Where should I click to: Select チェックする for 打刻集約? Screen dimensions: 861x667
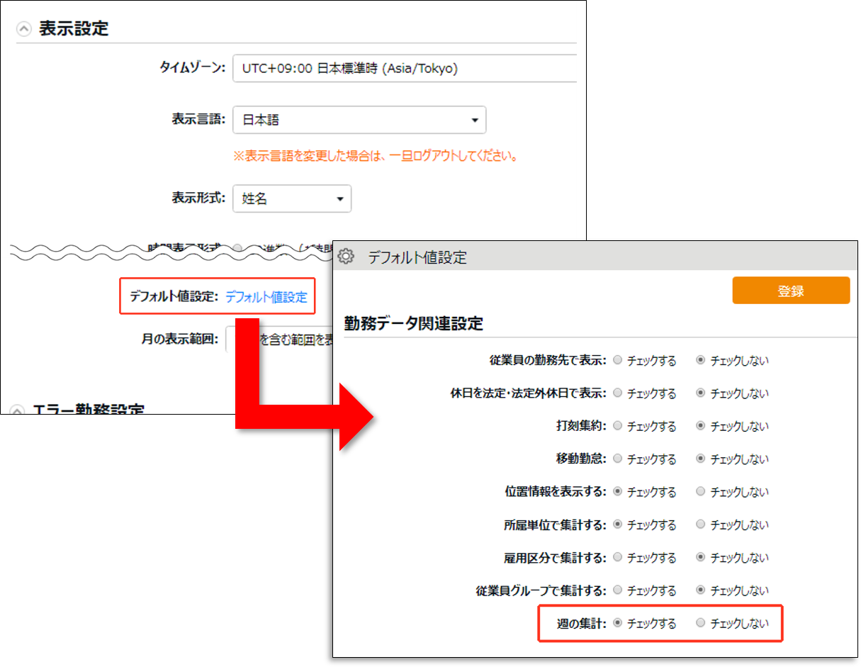[618, 426]
